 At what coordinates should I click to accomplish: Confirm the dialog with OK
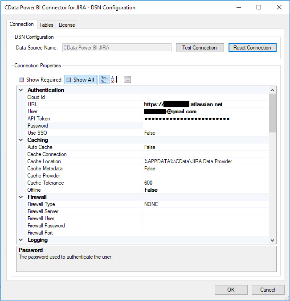pos(231,290)
